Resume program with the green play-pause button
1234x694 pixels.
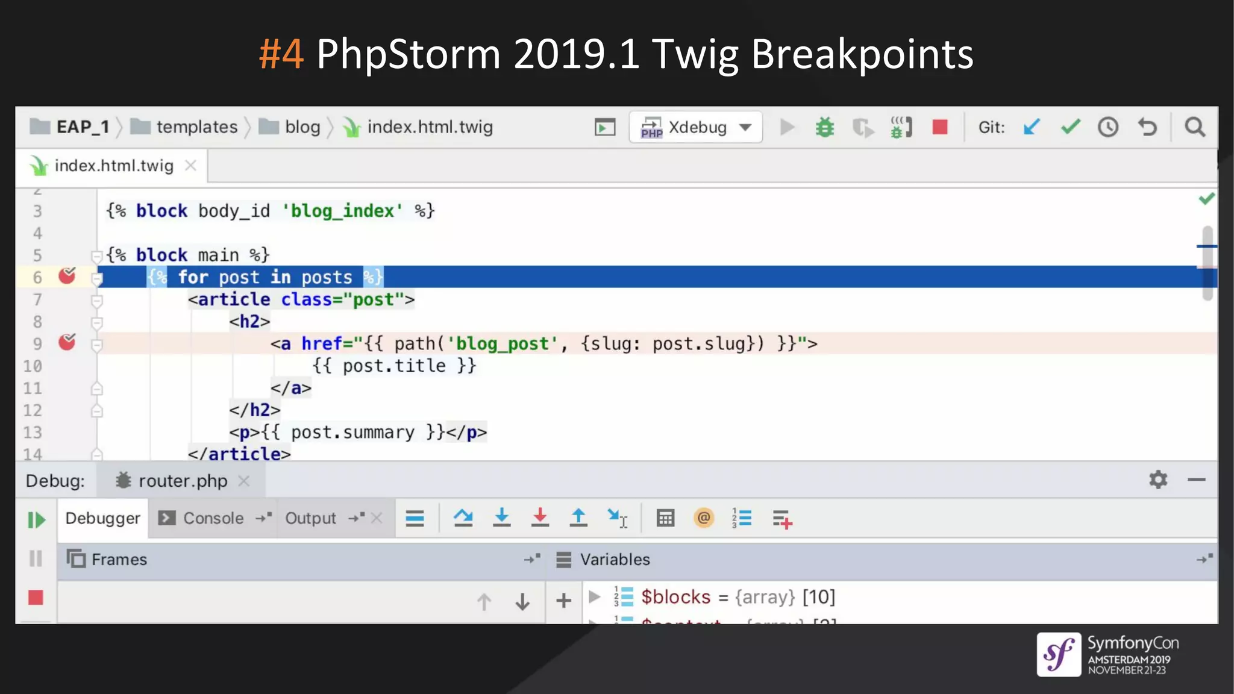tap(36, 520)
